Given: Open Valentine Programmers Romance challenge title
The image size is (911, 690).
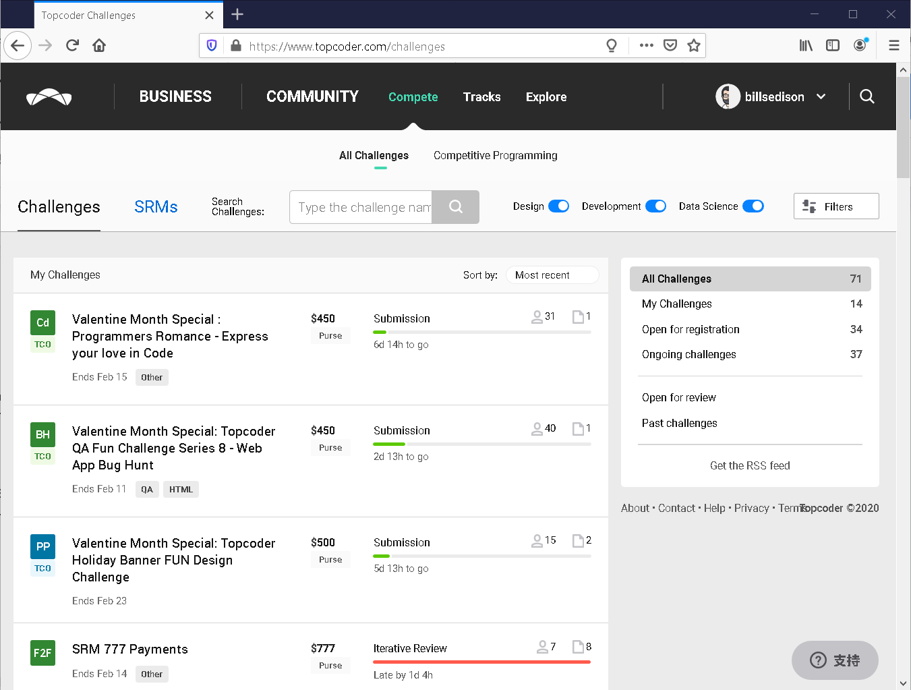Looking at the screenshot, I should coord(170,337).
